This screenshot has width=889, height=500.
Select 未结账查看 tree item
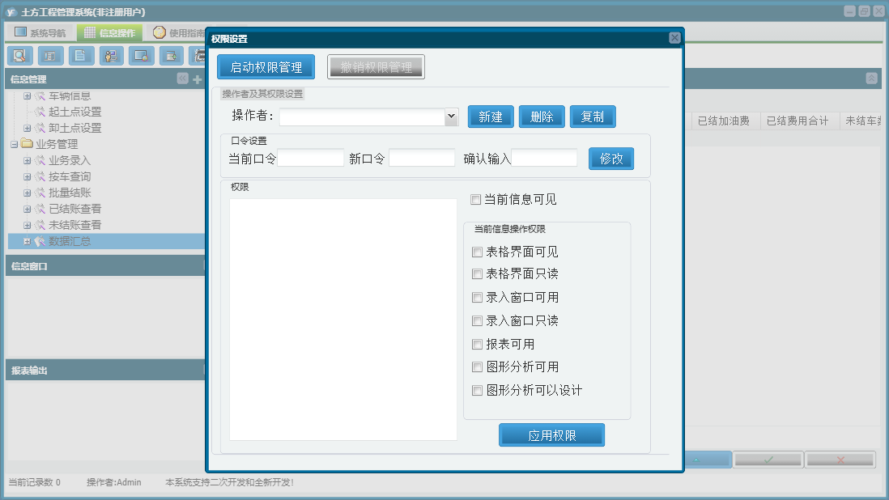[74, 226]
